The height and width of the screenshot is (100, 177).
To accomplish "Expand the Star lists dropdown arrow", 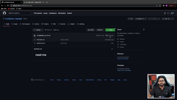I will (173, 19).
